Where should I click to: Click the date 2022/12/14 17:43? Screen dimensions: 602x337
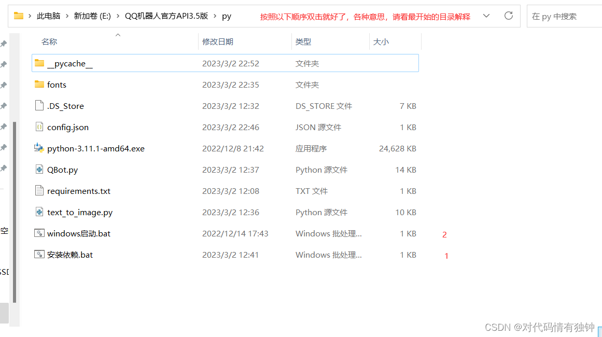[x=235, y=233]
